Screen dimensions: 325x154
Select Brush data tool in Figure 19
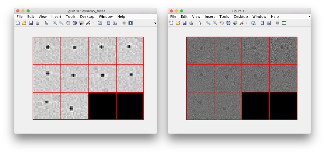click(x=241, y=23)
